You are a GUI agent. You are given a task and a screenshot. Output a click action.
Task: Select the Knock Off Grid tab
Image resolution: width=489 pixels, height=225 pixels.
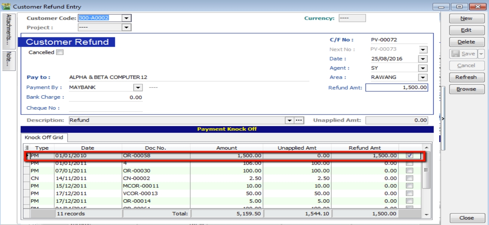(44, 138)
